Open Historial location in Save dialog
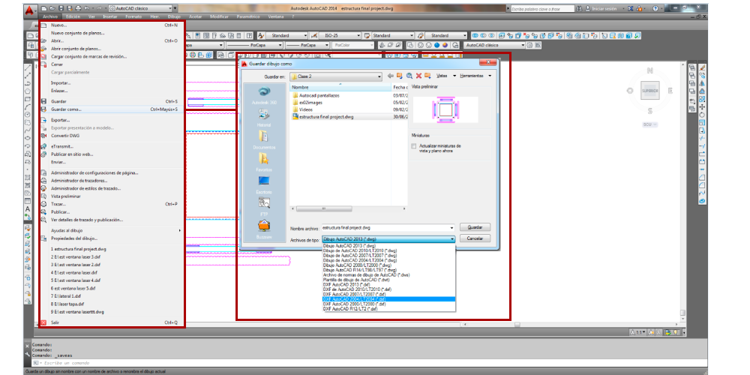Image resolution: width=750 pixels, height=375 pixels. pos(263,117)
